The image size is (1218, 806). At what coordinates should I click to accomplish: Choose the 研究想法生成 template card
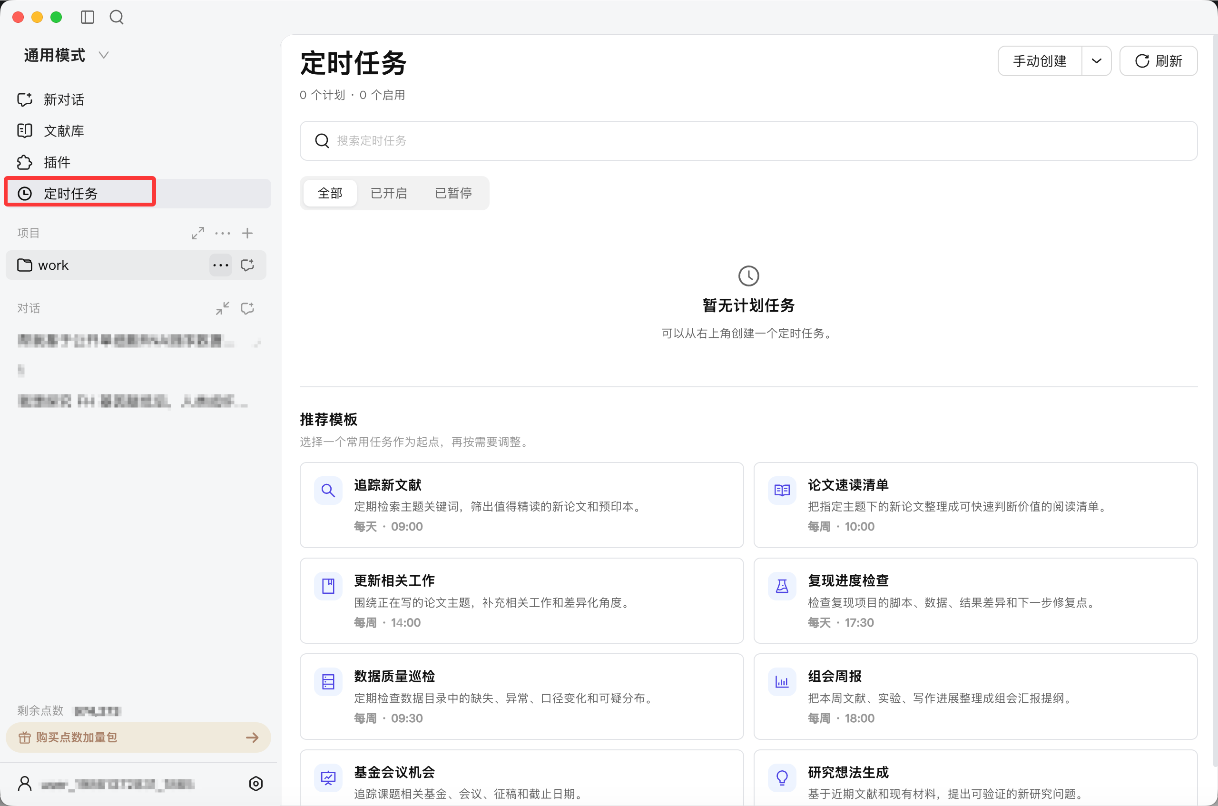975,778
